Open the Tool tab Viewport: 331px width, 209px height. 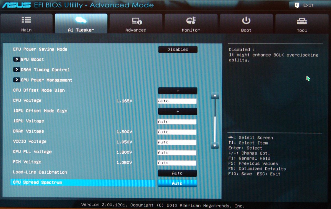click(x=302, y=24)
